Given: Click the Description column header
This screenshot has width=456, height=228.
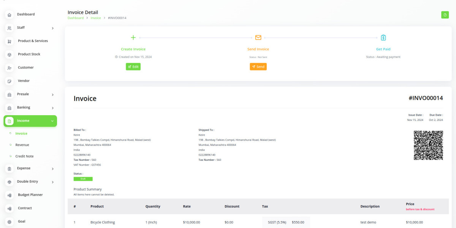Looking at the screenshot, I should click(x=370, y=206).
